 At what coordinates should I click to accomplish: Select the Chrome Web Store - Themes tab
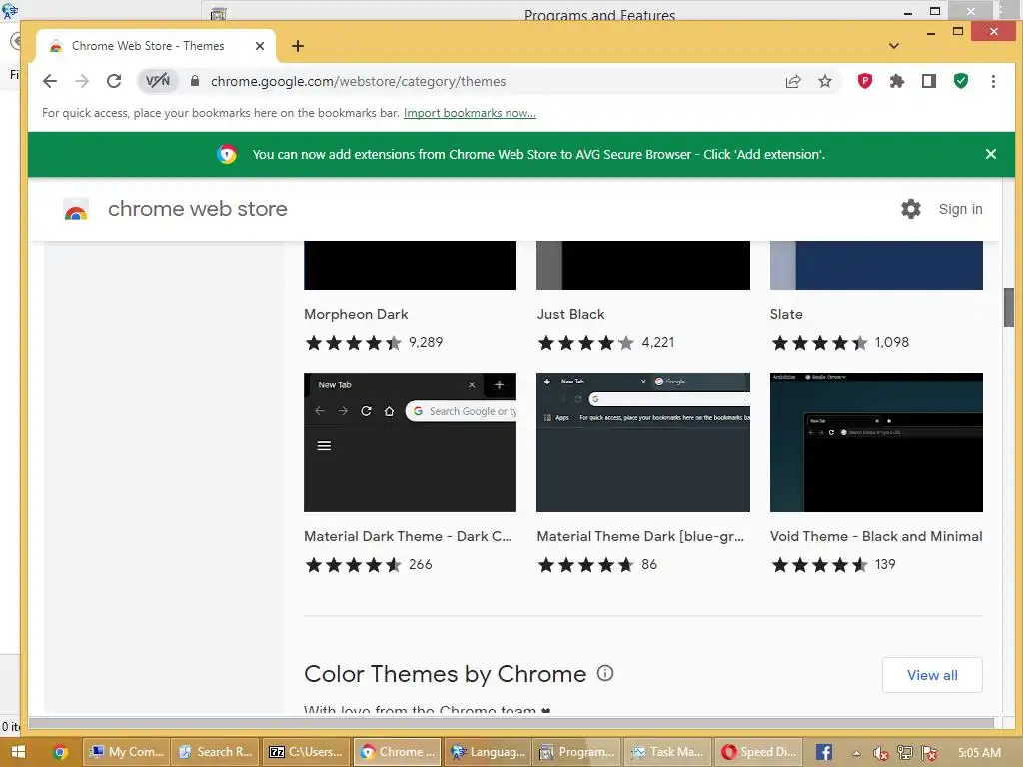coord(148,46)
